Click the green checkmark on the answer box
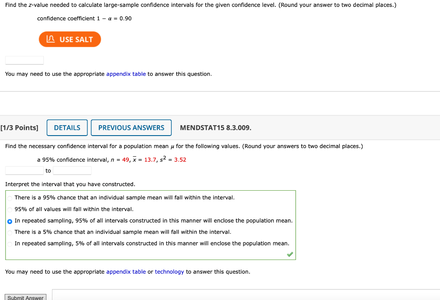 [290, 254]
